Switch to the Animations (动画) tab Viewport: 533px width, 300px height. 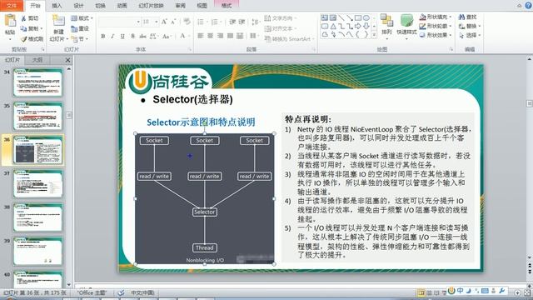click(x=122, y=6)
